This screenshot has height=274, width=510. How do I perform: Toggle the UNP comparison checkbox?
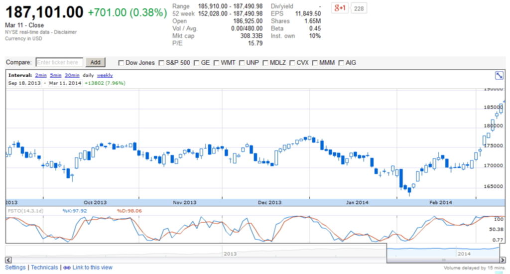point(242,63)
